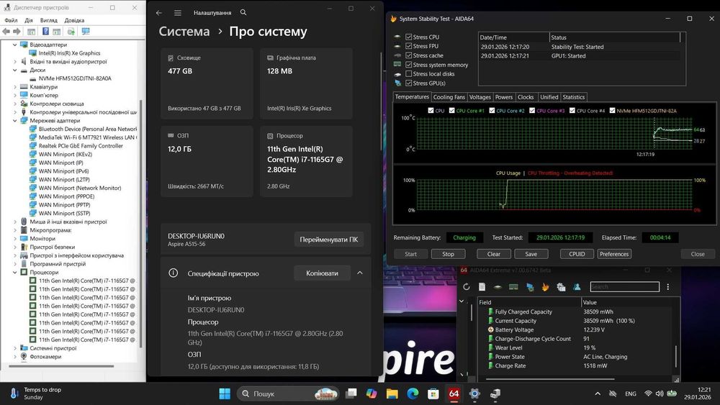Launch Copilot from the taskbar
Screen dimensions: 720x405
372,393
